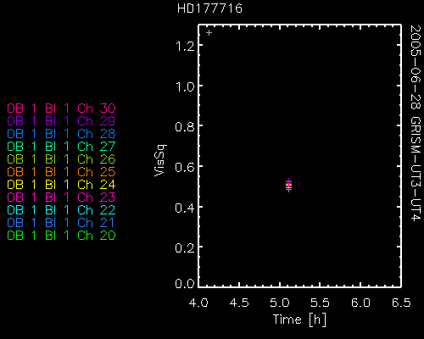Select the olive Ch 26 legend entry

(61, 159)
